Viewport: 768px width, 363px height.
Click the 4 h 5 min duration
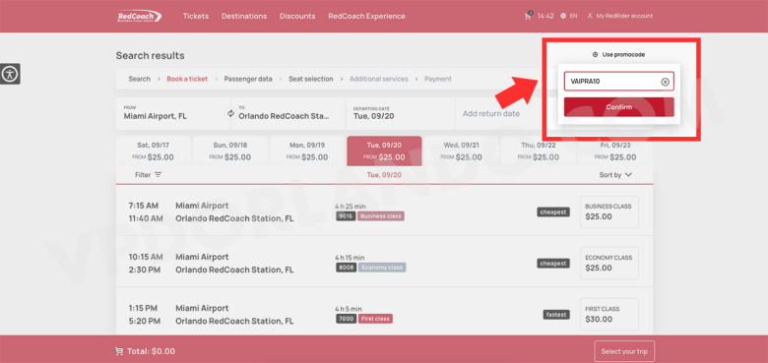point(349,309)
